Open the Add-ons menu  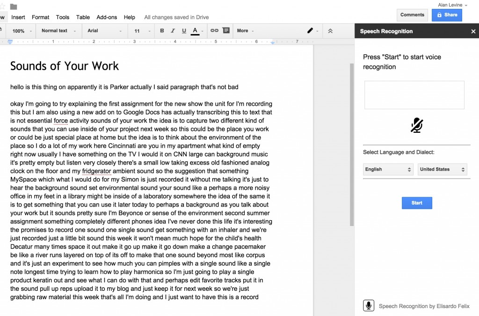[107, 17]
